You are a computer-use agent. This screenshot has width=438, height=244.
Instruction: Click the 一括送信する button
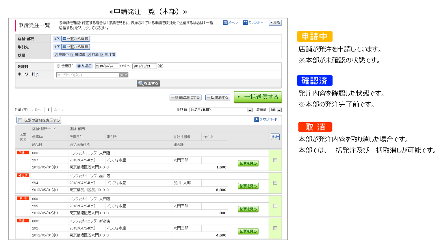258,97
